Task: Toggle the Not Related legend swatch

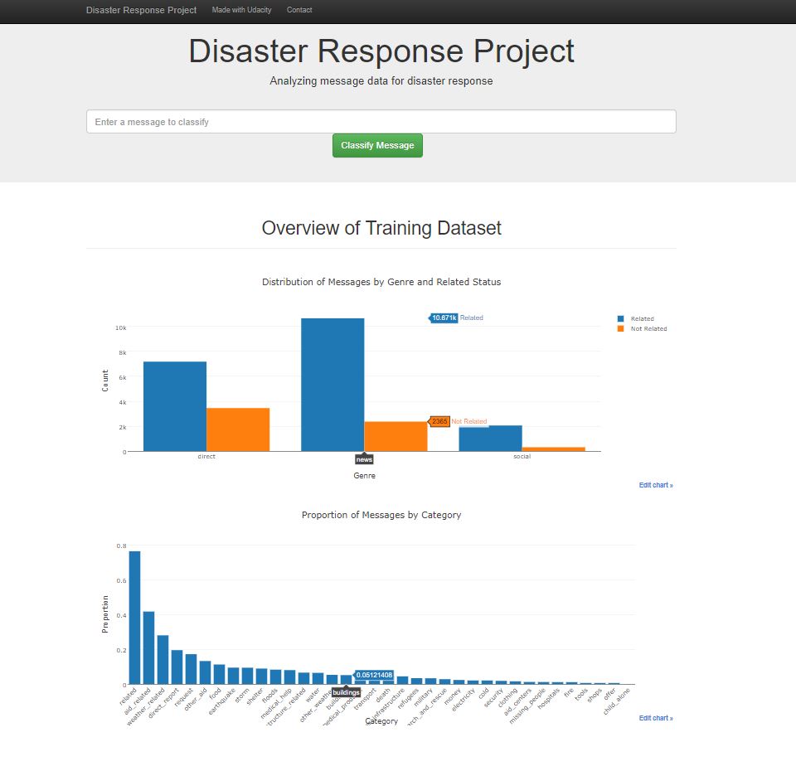Action: (620, 329)
